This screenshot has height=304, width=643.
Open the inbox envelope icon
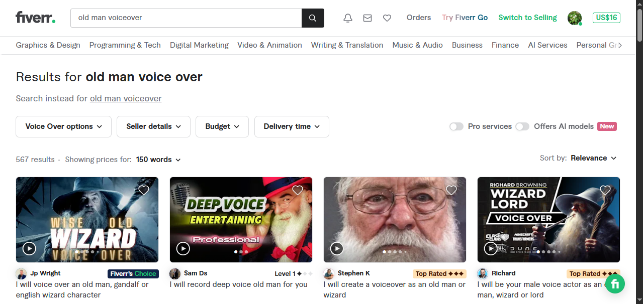(x=367, y=18)
